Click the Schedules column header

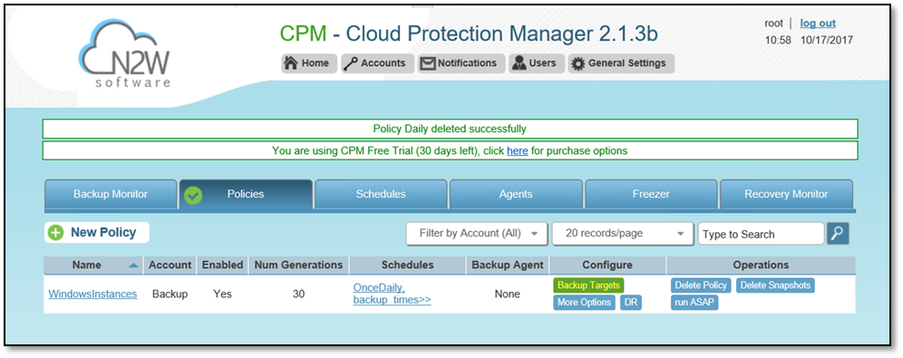(x=408, y=266)
